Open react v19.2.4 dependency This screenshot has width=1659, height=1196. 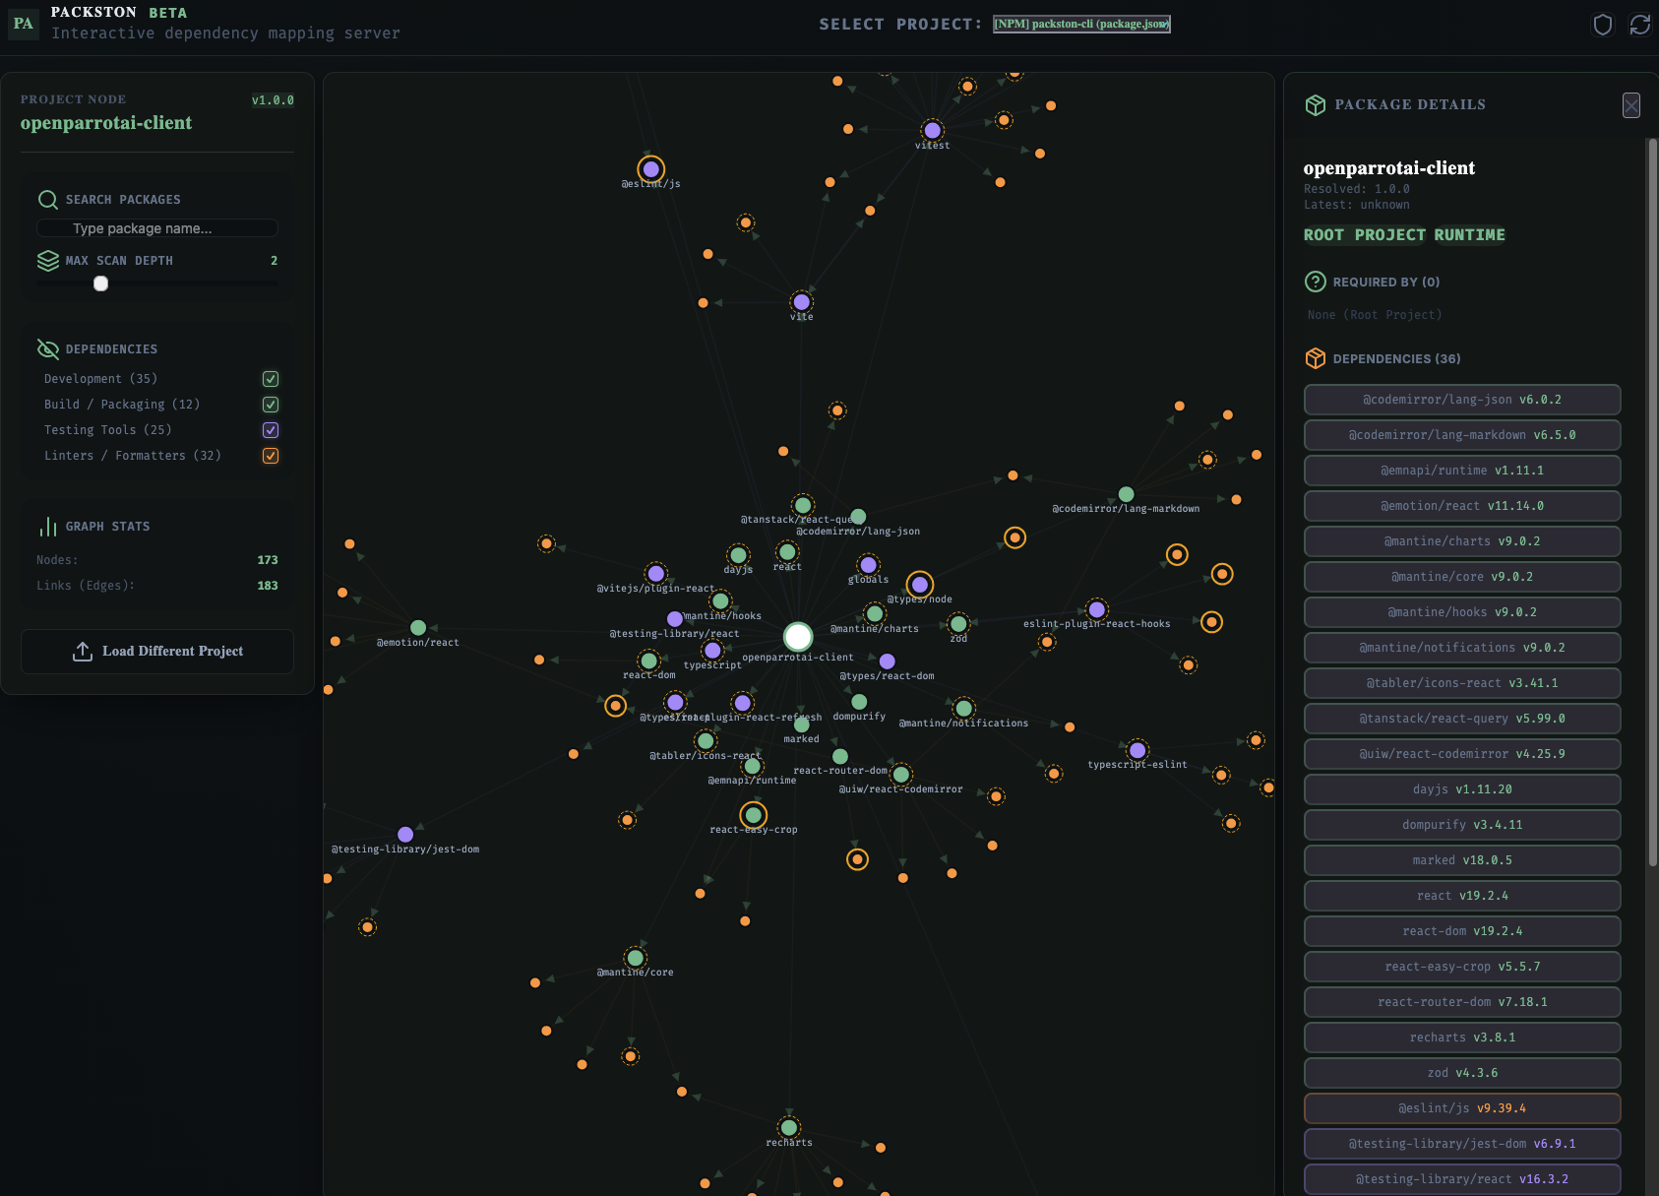point(1462,896)
